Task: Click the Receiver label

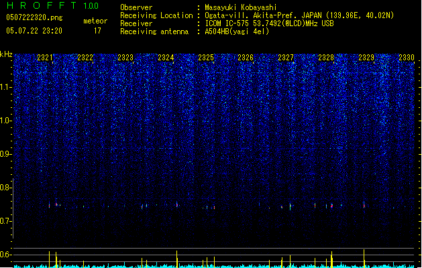Action: [x=136, y=23]
